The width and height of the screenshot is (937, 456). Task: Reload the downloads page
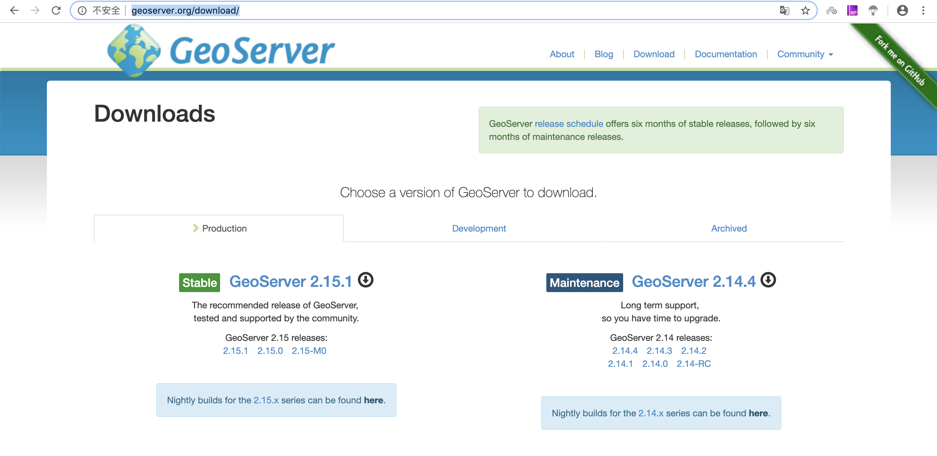(56, 10)
